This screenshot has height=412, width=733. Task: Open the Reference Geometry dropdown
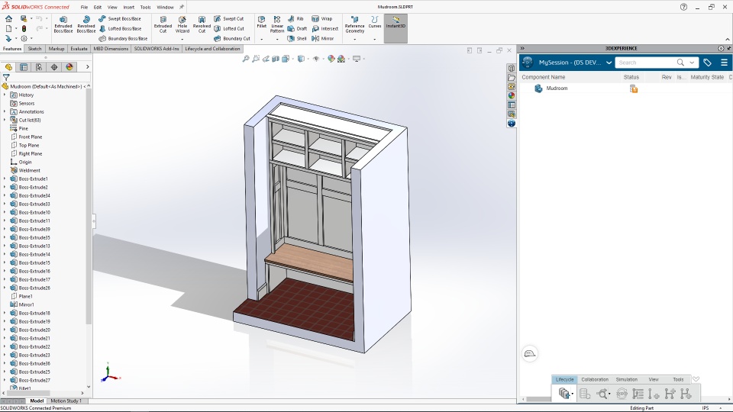(x=354, y=39)
